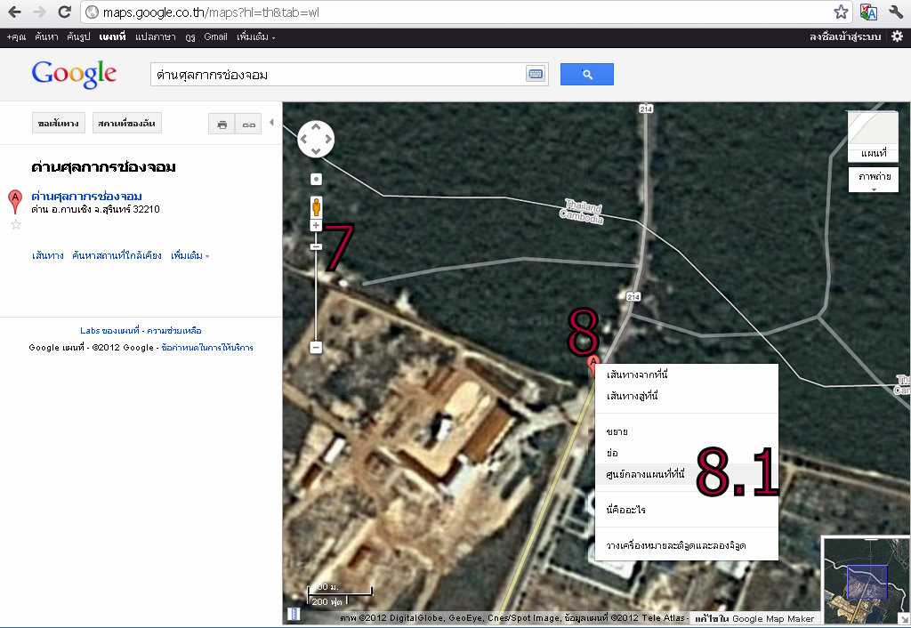Image resolution: width=911 pixels, height=628 pixels.
Task: Click แก้ไขใน Google Map Maker link
Action: (754, 619)
